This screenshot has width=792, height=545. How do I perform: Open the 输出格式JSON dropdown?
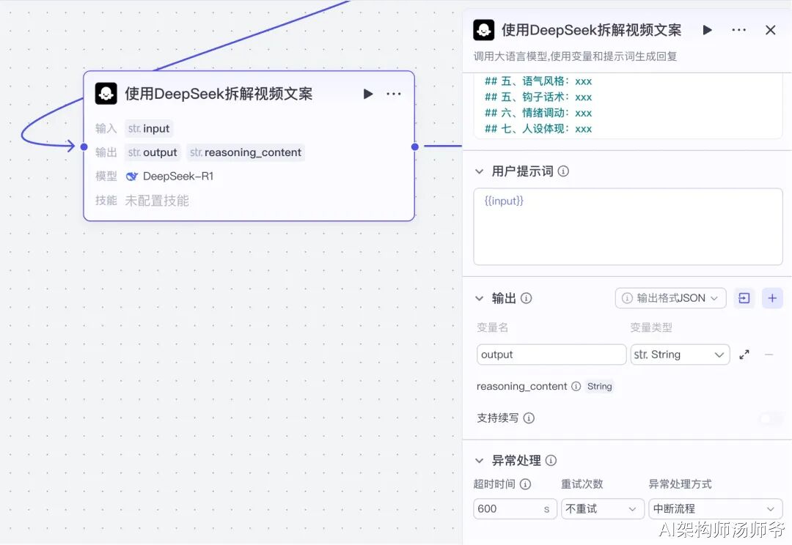[x=670, y=298]
